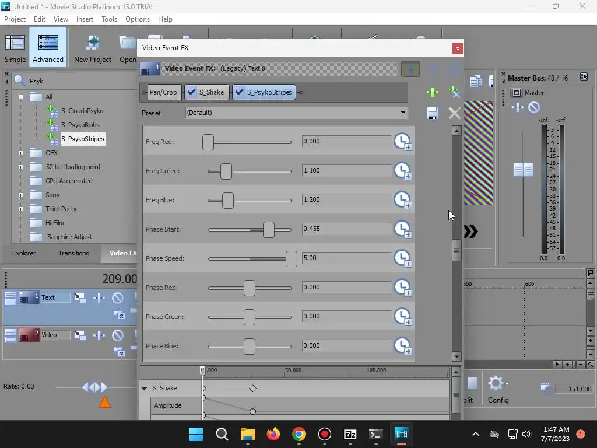Remove selected plug-in using green X icon
The width and height of the screenshot is (597, 448).
click(454, 92)
